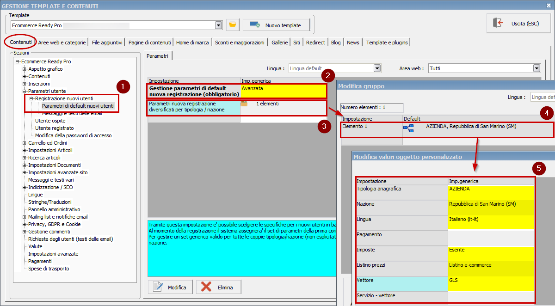Click the Elimina button
This screenshot has height=306, width=555.
click(x=219, y=287)
